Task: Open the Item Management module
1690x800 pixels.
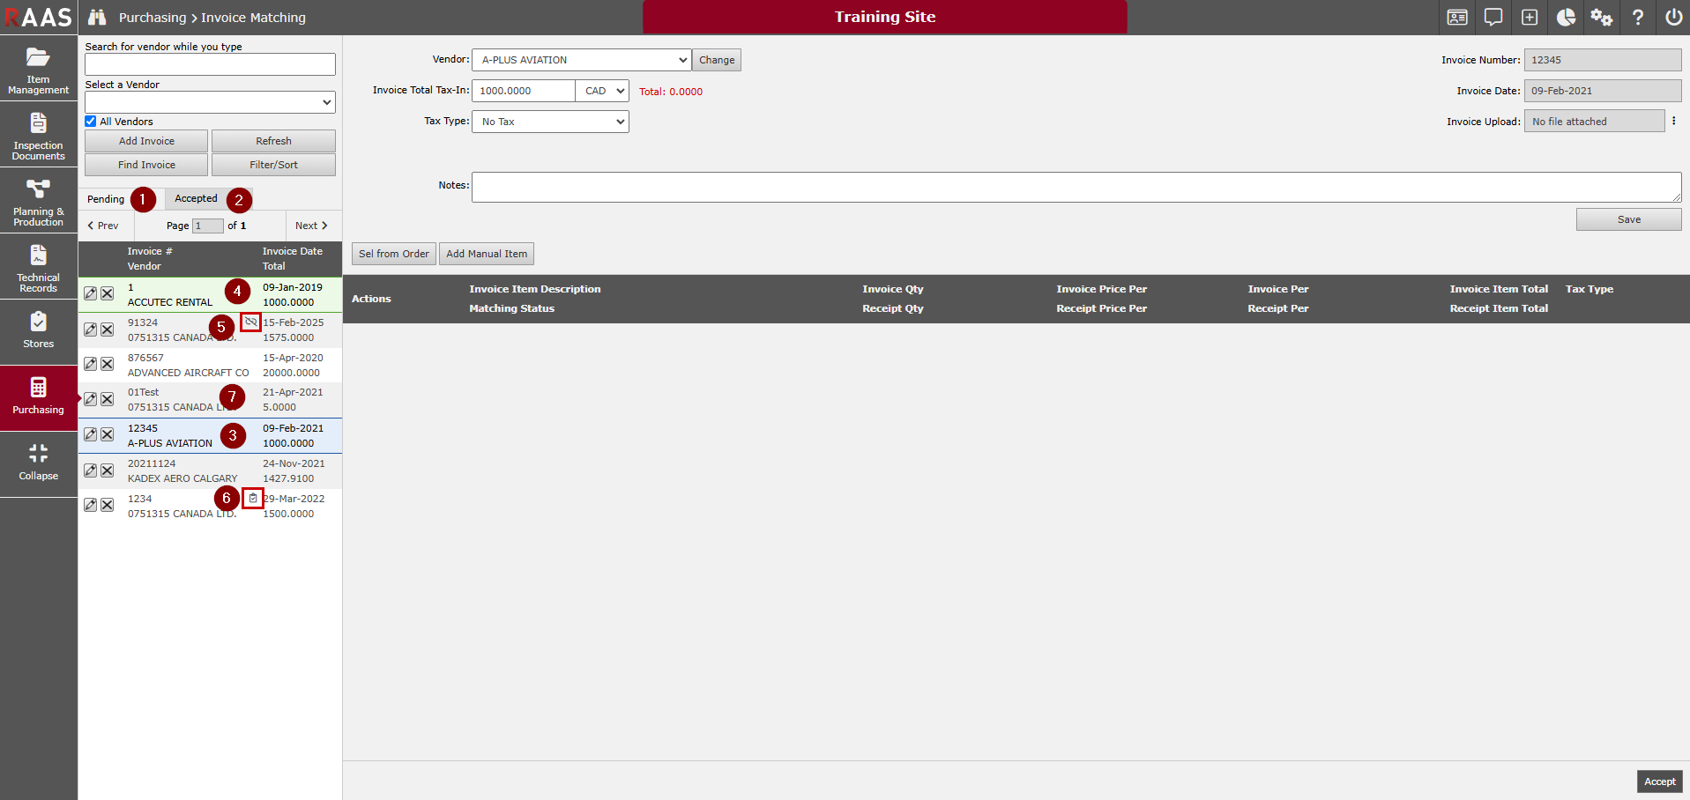Action: 38,69
